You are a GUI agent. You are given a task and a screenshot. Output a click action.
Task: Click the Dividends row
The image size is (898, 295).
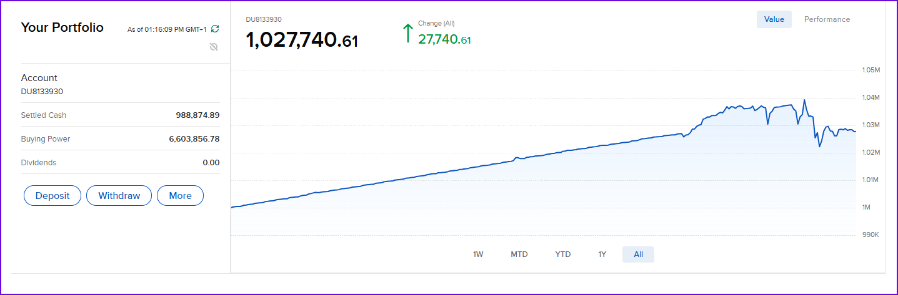click(x=121, y=163)
